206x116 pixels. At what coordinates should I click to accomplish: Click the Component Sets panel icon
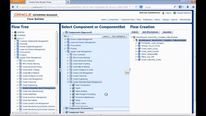coord(67,112)
